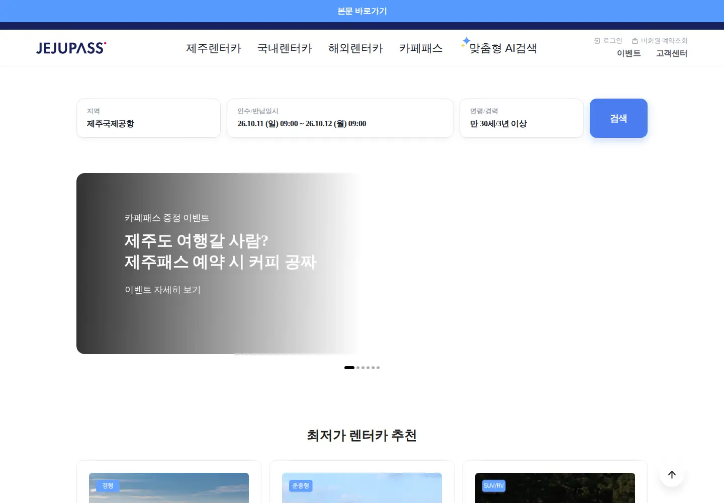Image resolution: width=724 pixels, height=503 pixels.
Task: Click the login icon beside 로그인
Action: click(x=597, y=41)
